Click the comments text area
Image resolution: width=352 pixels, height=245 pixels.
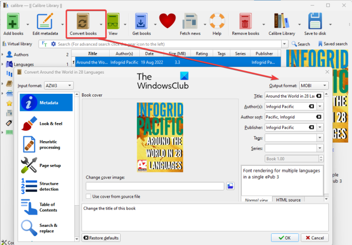(283, 180)
